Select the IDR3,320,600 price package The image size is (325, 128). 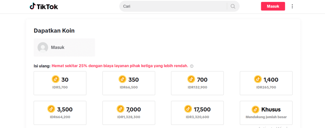[x=197, y=113]
